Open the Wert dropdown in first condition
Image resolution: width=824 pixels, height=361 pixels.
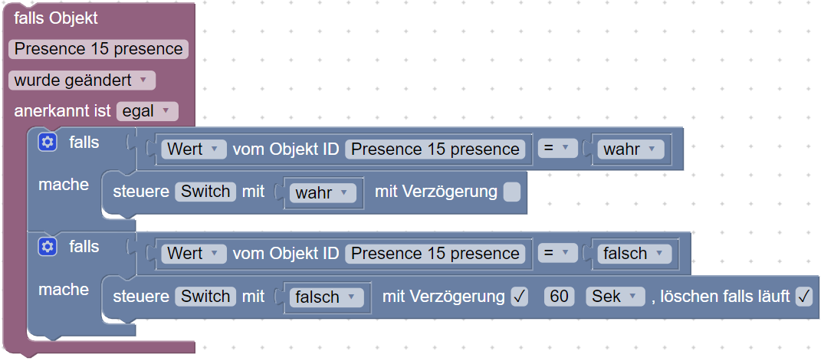(194, 149)
